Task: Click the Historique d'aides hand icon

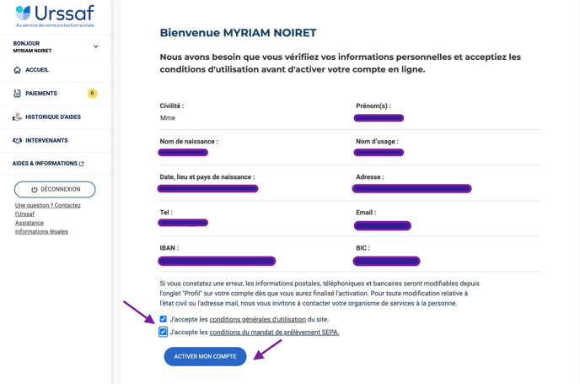Action: pyautogui.click(x=17, y=117)
